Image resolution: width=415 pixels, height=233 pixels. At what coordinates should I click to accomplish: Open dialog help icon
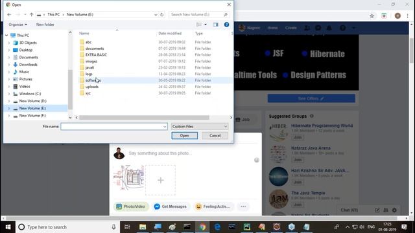click(226, 25)
